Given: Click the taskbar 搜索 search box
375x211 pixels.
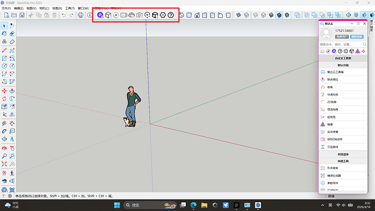Looking at the screenshot, I should 151,205.
